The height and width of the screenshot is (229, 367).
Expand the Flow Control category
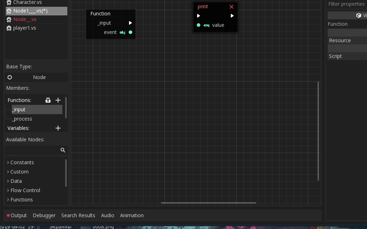tap(8, 190)
